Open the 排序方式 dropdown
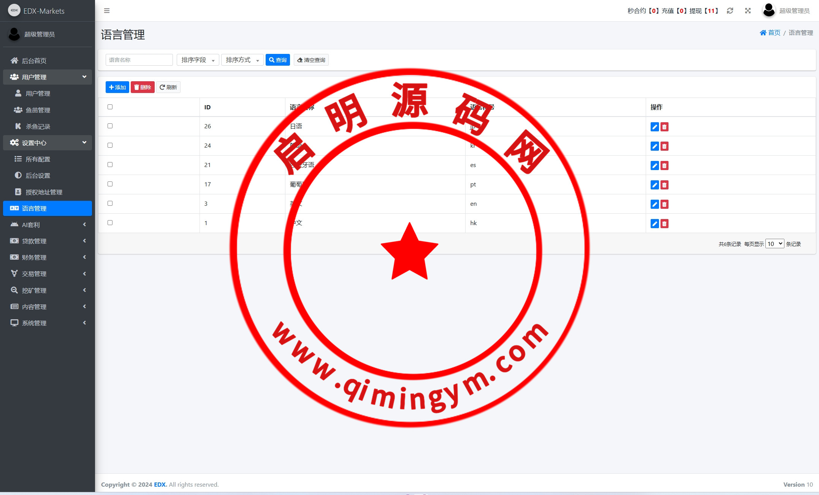Image resolution: width=819 pixels, height=495 pixels. coord(242,60)
